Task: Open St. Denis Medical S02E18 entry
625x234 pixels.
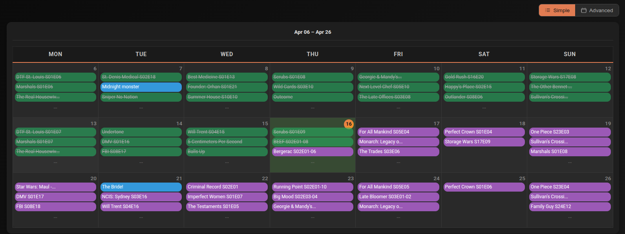Action: click(141, 77)
